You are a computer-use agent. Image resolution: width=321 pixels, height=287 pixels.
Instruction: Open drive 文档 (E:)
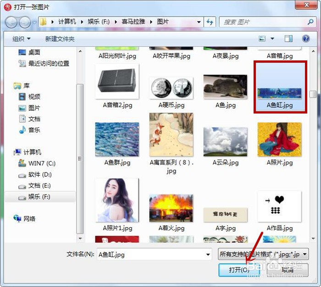[34, 185]
